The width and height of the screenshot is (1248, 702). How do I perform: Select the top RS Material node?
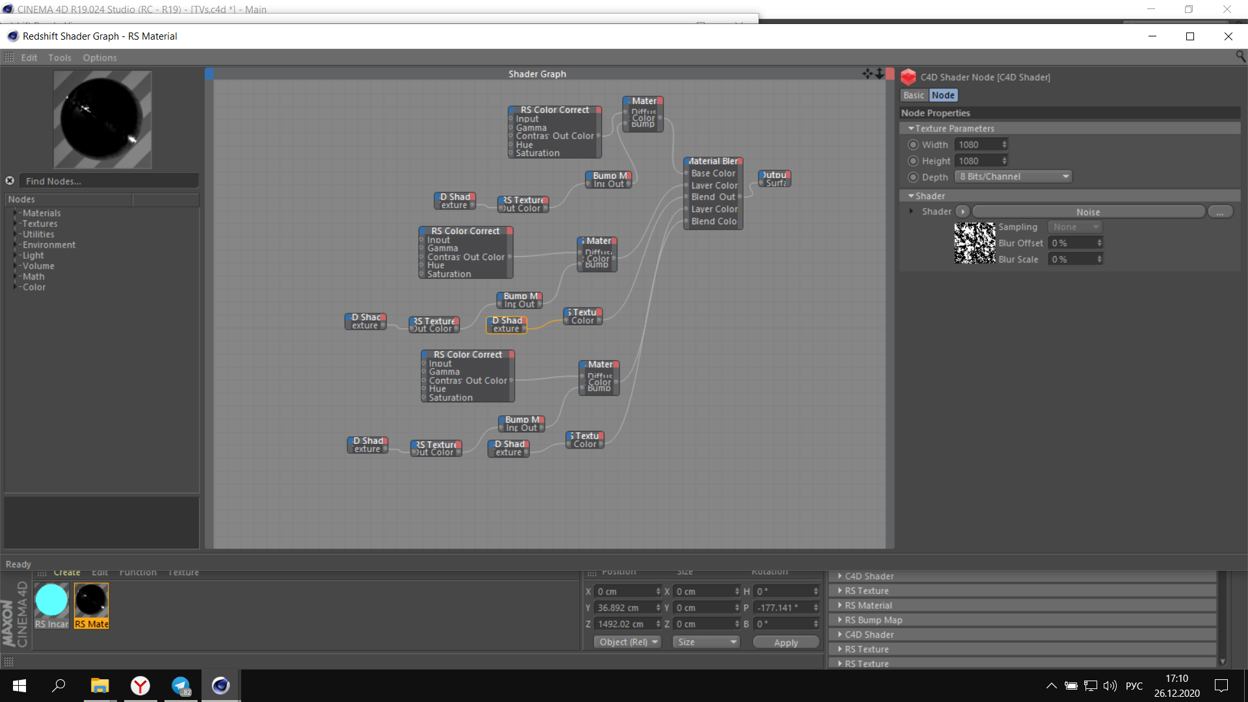click(643, 114)
